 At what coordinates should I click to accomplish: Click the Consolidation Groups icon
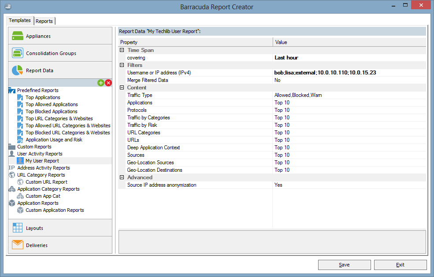(x=18, y=53)
